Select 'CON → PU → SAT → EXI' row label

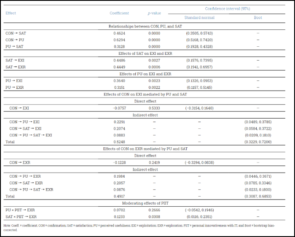31,135
